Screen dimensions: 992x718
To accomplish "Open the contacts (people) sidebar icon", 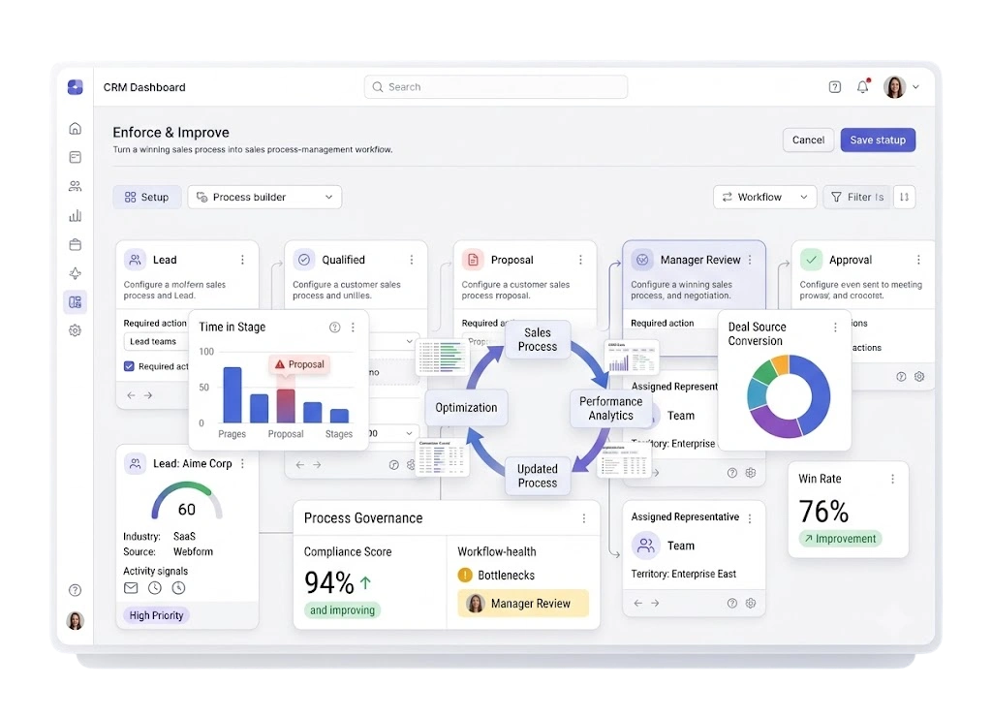I will (x=76, y=186).
